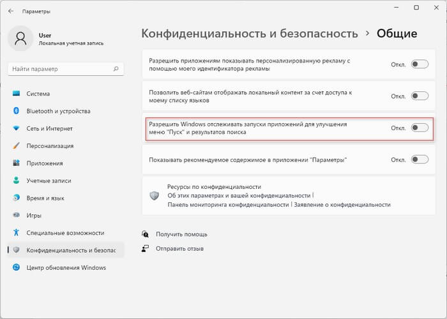This screenshot has width=447, height=319.
Task: Click Конфиденциальность и безопасность breadcrumb heading
Action: pyautogui.click(x=250, y=33)
